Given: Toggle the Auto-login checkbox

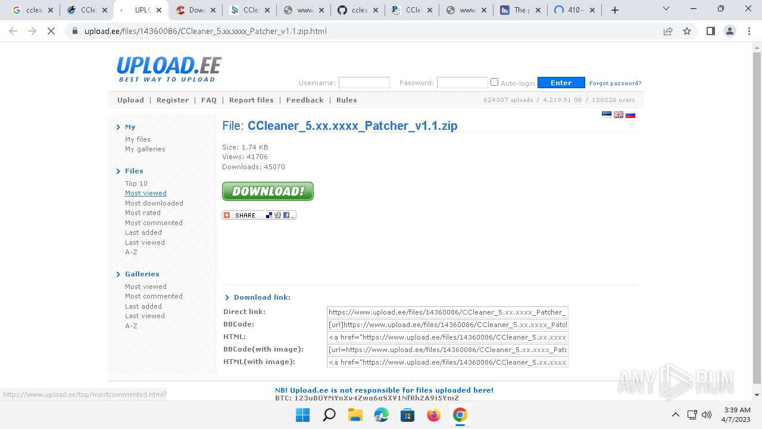Looking at the screenshot, I should click(494, 82).
